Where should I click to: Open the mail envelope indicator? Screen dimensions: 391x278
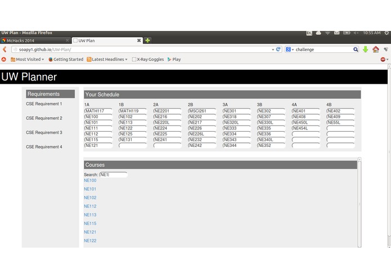tap(336, 33)
